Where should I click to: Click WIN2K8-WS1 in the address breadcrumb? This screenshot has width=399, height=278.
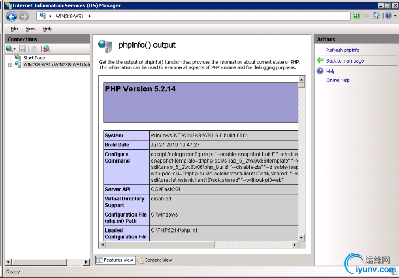click(69, 16)
